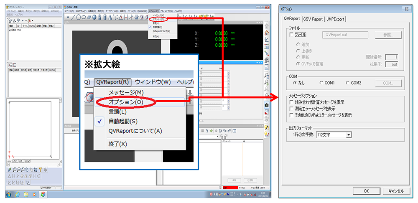418x203 pixels.
Task: Check その他のQVPakエラーメッセージを表示
Action: pyautogui.click(x=291, y=115)
